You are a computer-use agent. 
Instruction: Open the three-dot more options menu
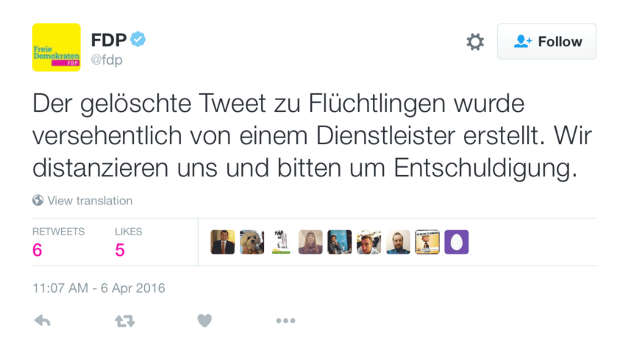click(x=285, y=321)
